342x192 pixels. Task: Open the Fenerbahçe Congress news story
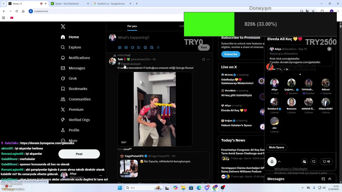coord(243,152)
